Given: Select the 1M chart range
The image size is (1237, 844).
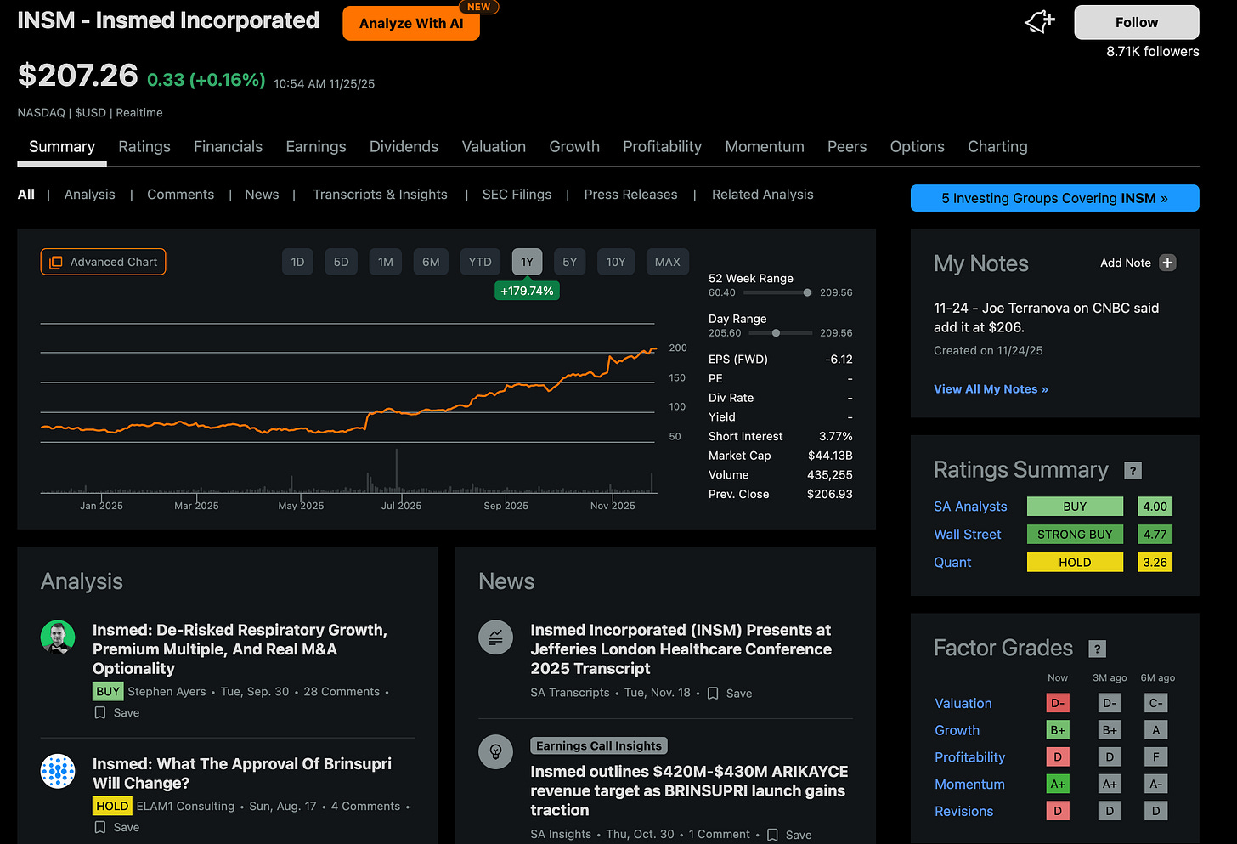Looking at the screenshot, I should pos(386,262).
